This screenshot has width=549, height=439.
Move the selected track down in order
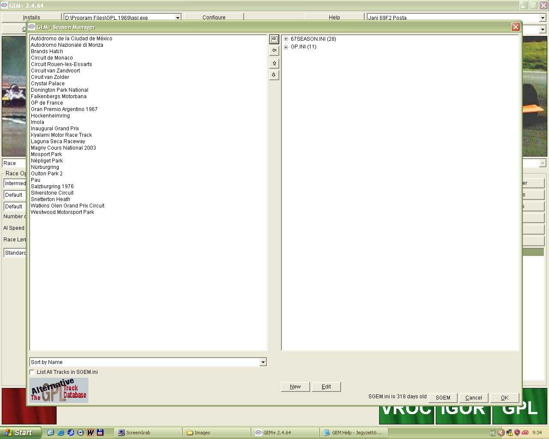pyautogui.click(x=274, y=75)
